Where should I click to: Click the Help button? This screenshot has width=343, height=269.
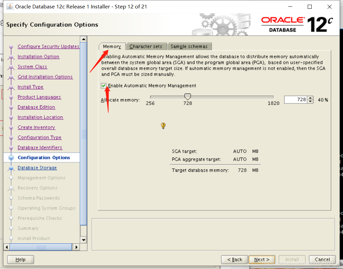(21, 260)
